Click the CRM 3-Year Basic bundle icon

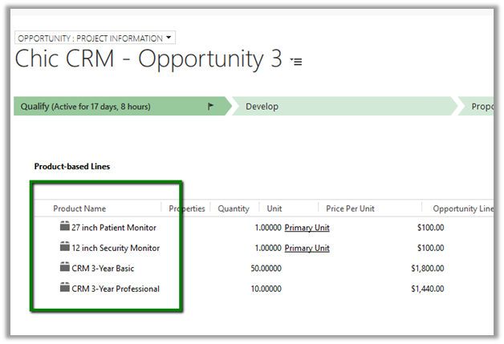coord(65,268)
